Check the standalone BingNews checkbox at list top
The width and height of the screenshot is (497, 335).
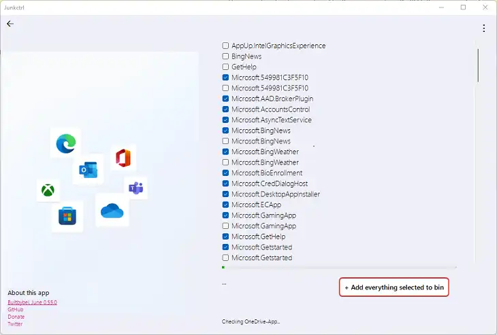point(225,56)
